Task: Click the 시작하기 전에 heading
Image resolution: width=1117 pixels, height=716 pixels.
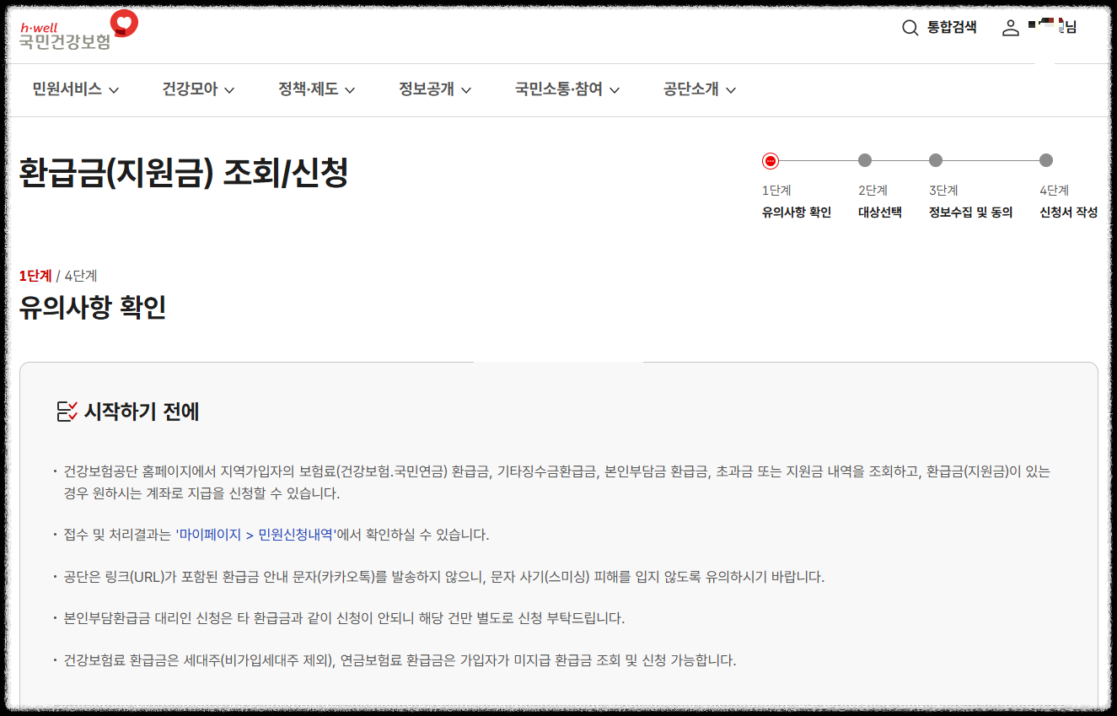Action: [x=142, y=412]
